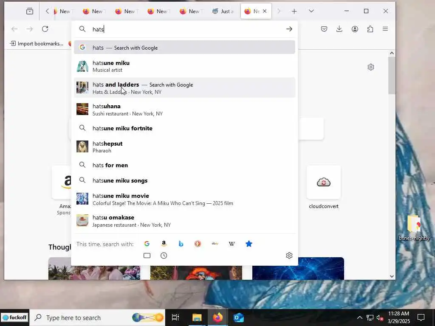Select the 'hats for men' suggestion
Image resolution: width=435 pixels, height=326 pixels.
click(x=184, y=165)
